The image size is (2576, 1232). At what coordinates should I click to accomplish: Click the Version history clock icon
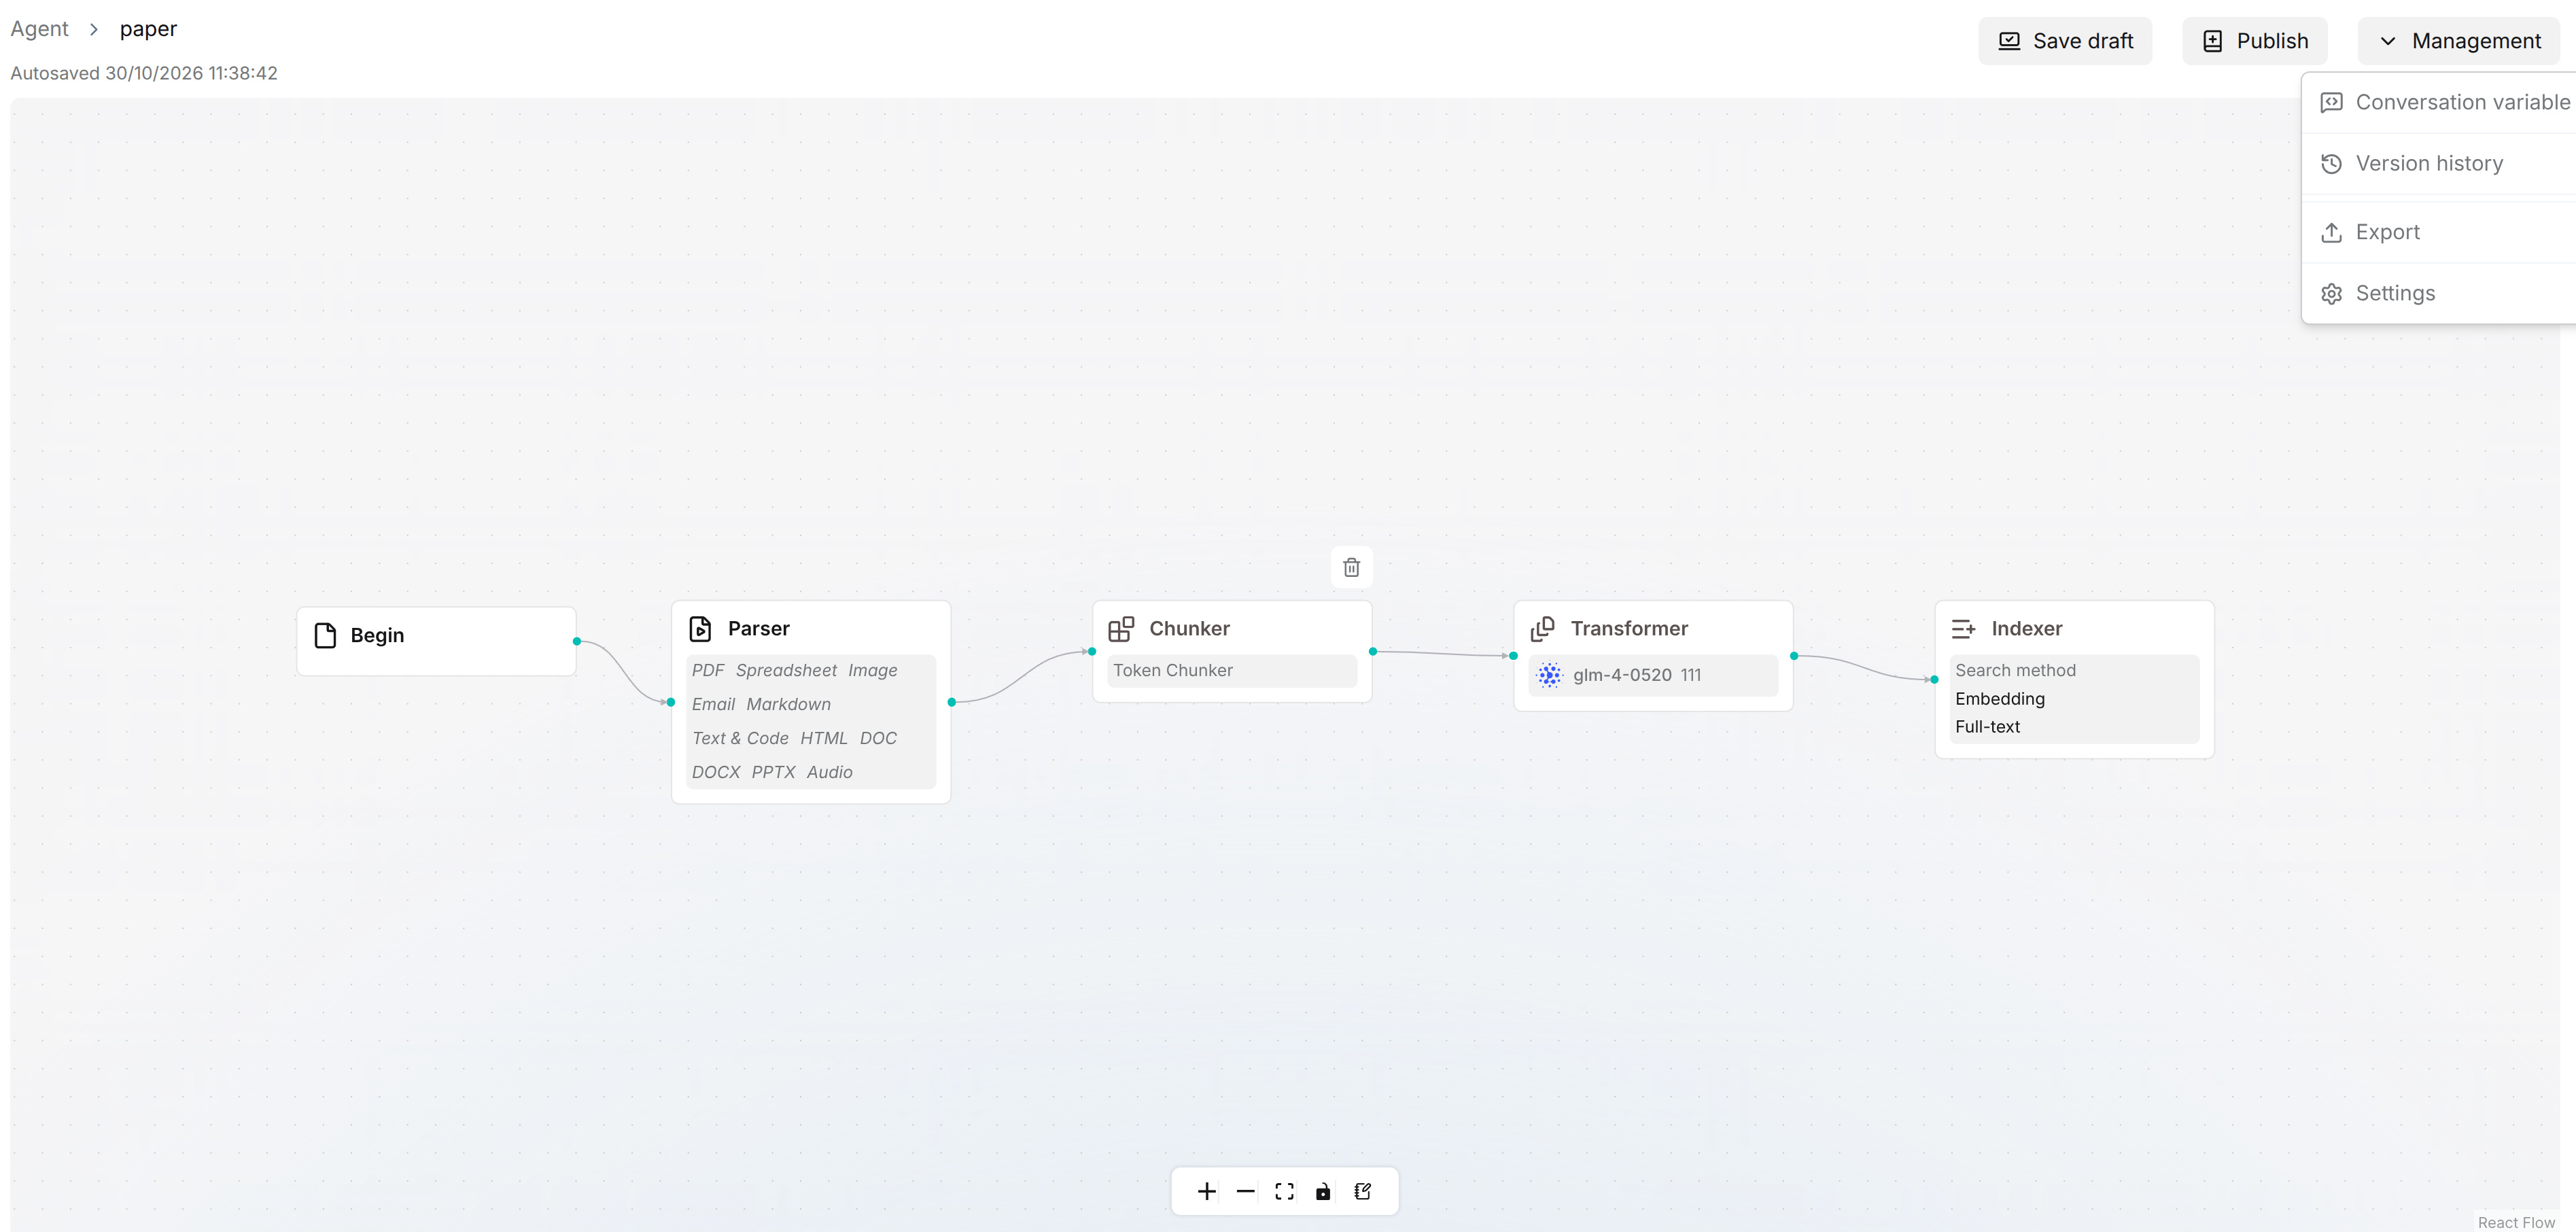point(2331,163)
